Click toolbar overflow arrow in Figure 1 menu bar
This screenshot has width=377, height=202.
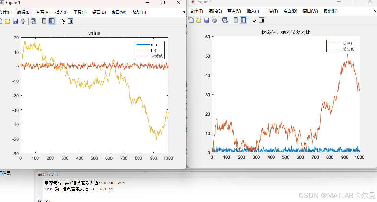(x=184, y=12)
